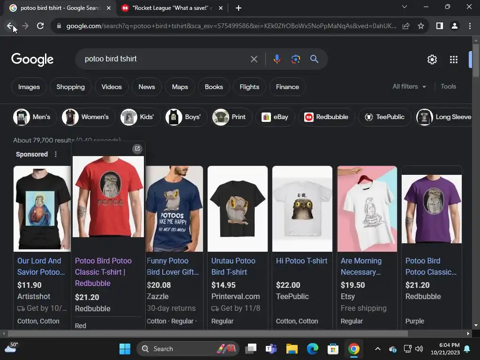480x360 pixels.
Task: Reload the page with the refresh icon
Action: pyautogui.click(x=40, y=26)
